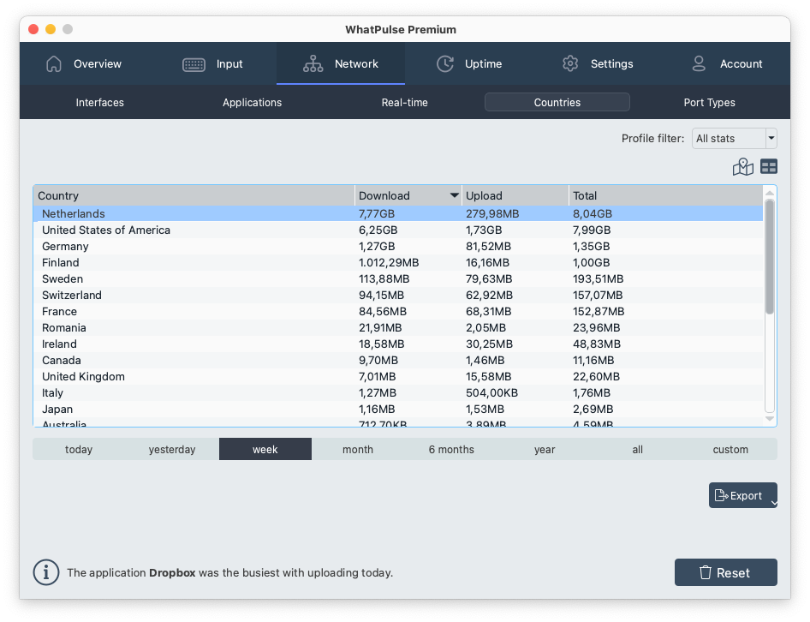Click the 193,51MB total value
Screen dimensions: 810x622
click(598, 278)
